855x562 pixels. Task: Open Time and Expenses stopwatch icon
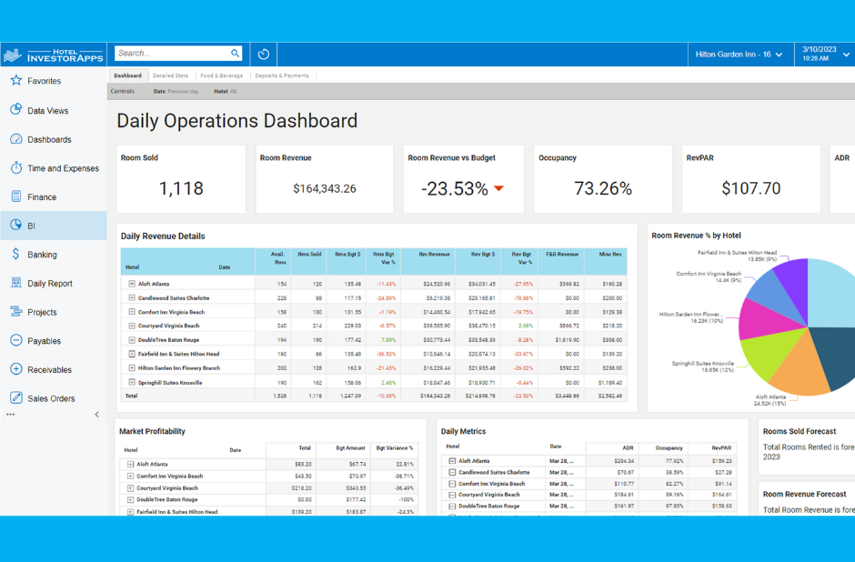point(16,167)
